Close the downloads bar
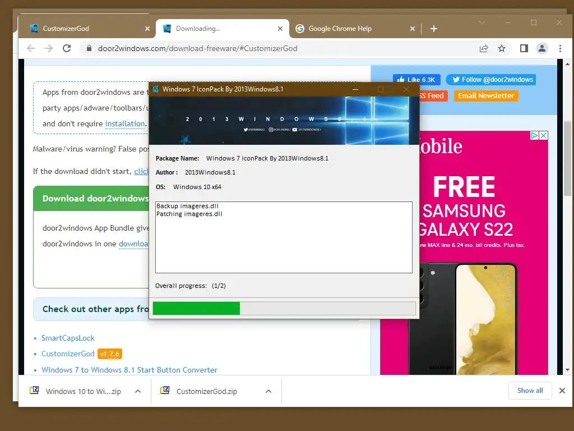 coord(562,391)
